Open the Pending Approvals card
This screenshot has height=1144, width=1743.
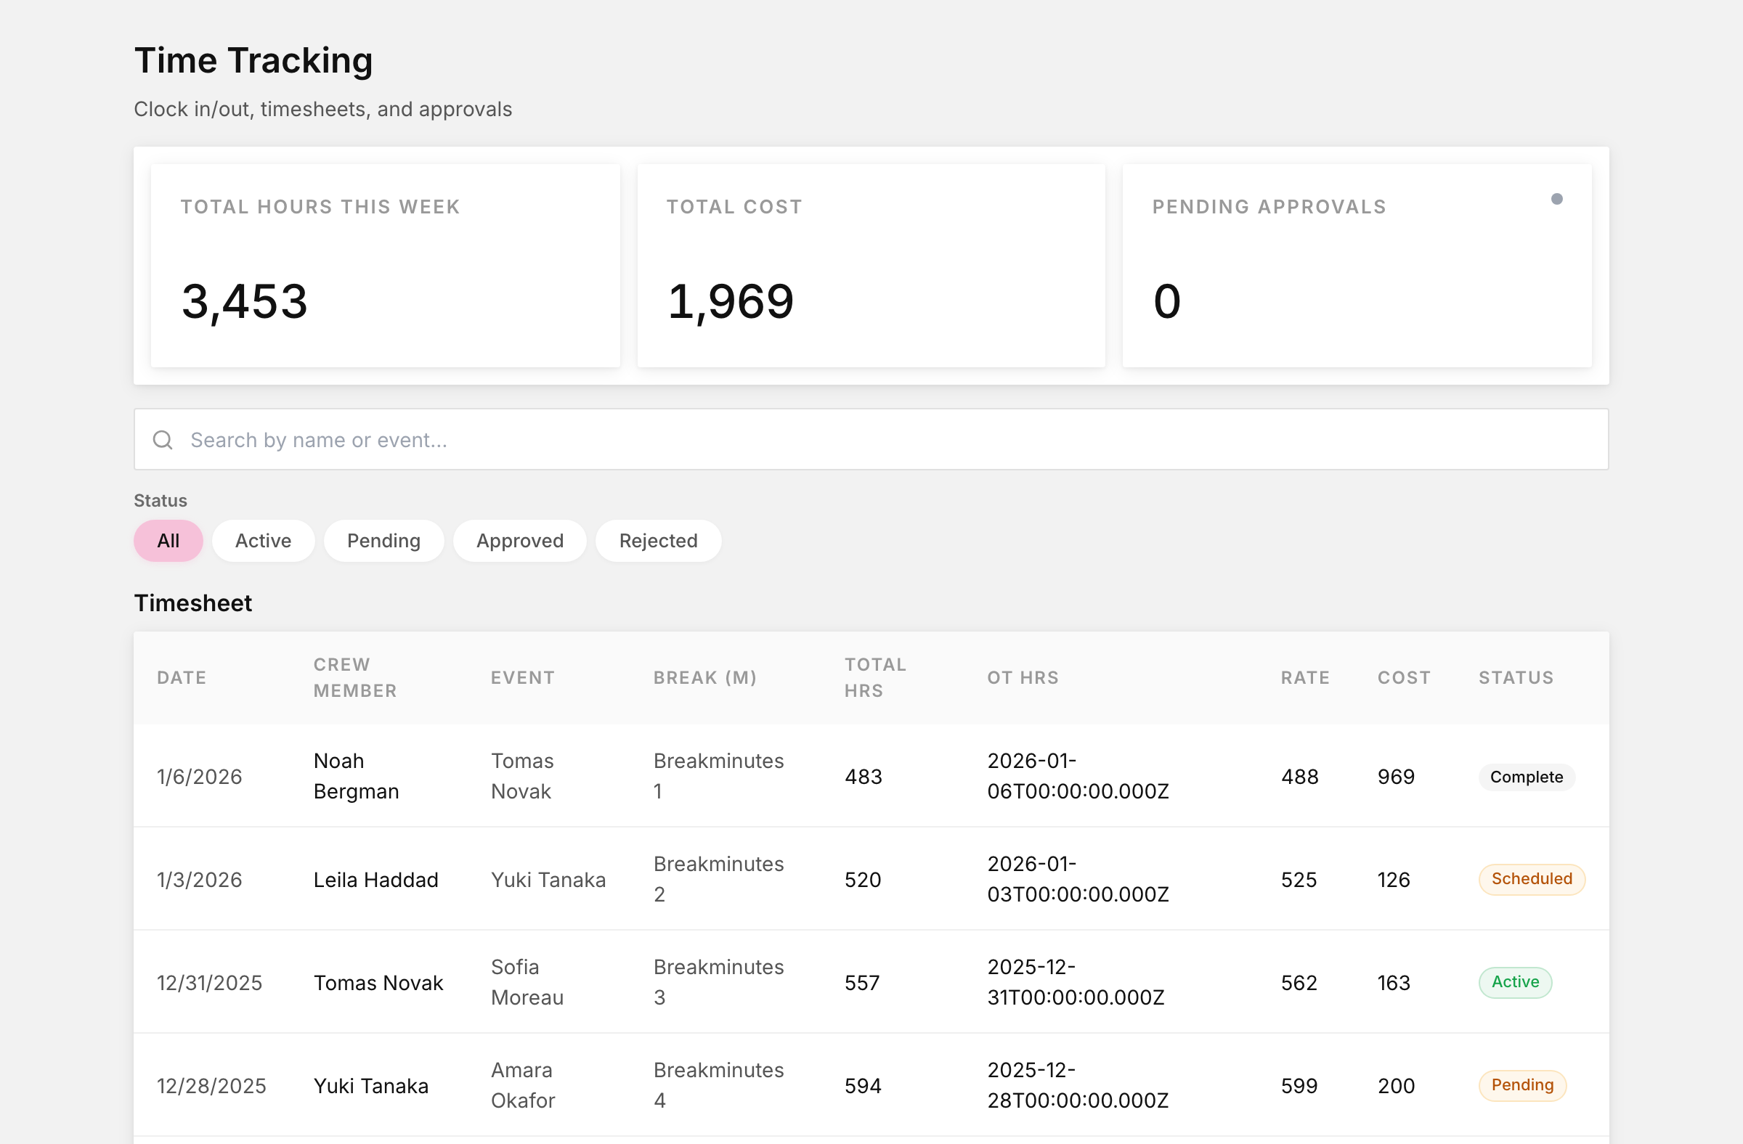1357,266
